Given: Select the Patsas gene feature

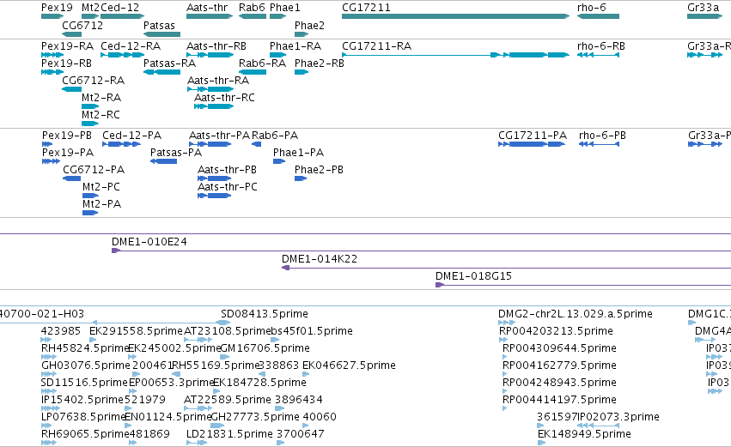Looking at the screenshot, I should [161, 34].
